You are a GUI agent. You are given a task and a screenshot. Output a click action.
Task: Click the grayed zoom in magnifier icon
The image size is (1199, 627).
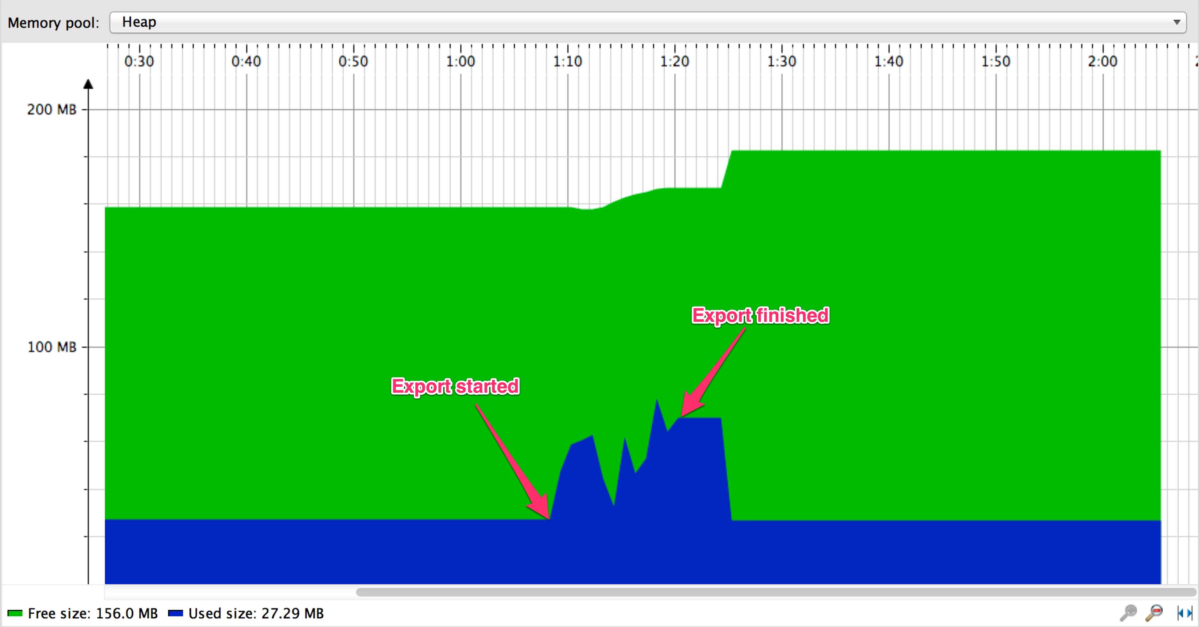(1128, 613)
